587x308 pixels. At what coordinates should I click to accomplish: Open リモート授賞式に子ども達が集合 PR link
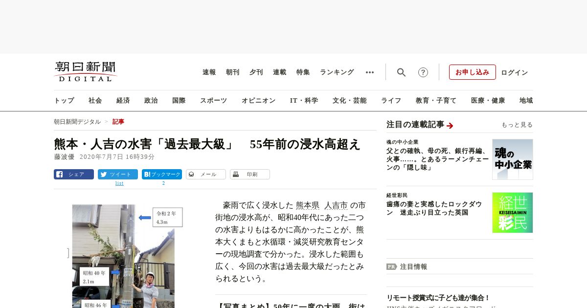[x=438, y=298]
